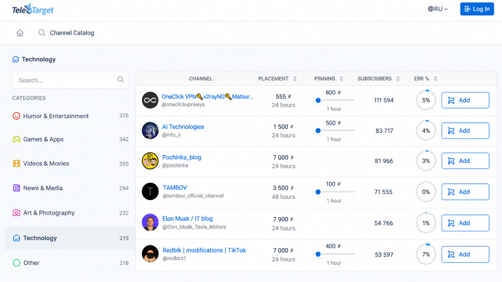Click ERR 4% ring for AI Technologies

[426, 131]
